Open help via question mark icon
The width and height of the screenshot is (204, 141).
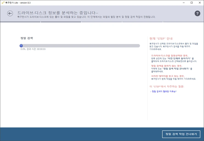197,13
